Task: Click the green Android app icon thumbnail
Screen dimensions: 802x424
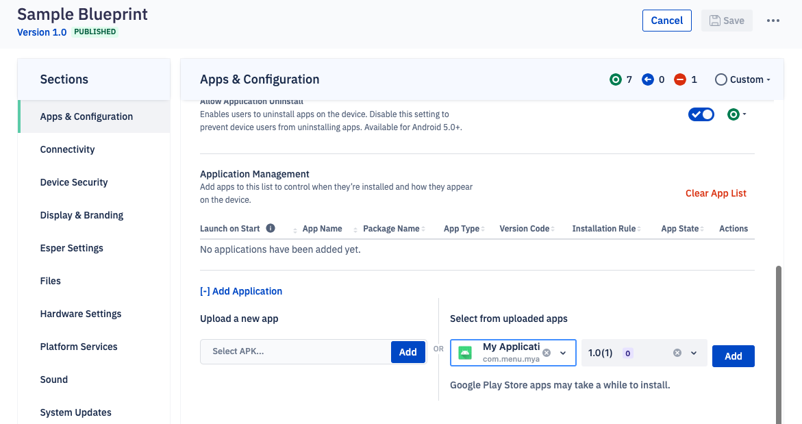Action: point(464,351)
